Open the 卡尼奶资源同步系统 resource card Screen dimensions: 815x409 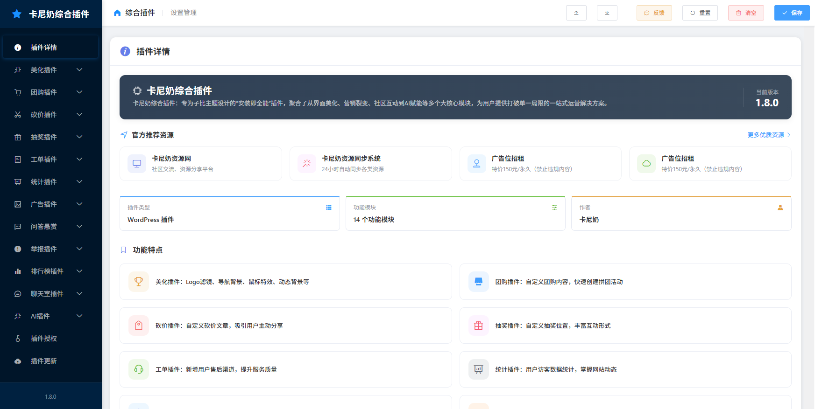(370, 164)
